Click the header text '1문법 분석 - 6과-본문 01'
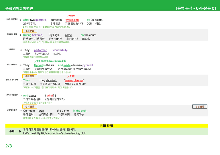220x155 pixels. coord(196,8)
